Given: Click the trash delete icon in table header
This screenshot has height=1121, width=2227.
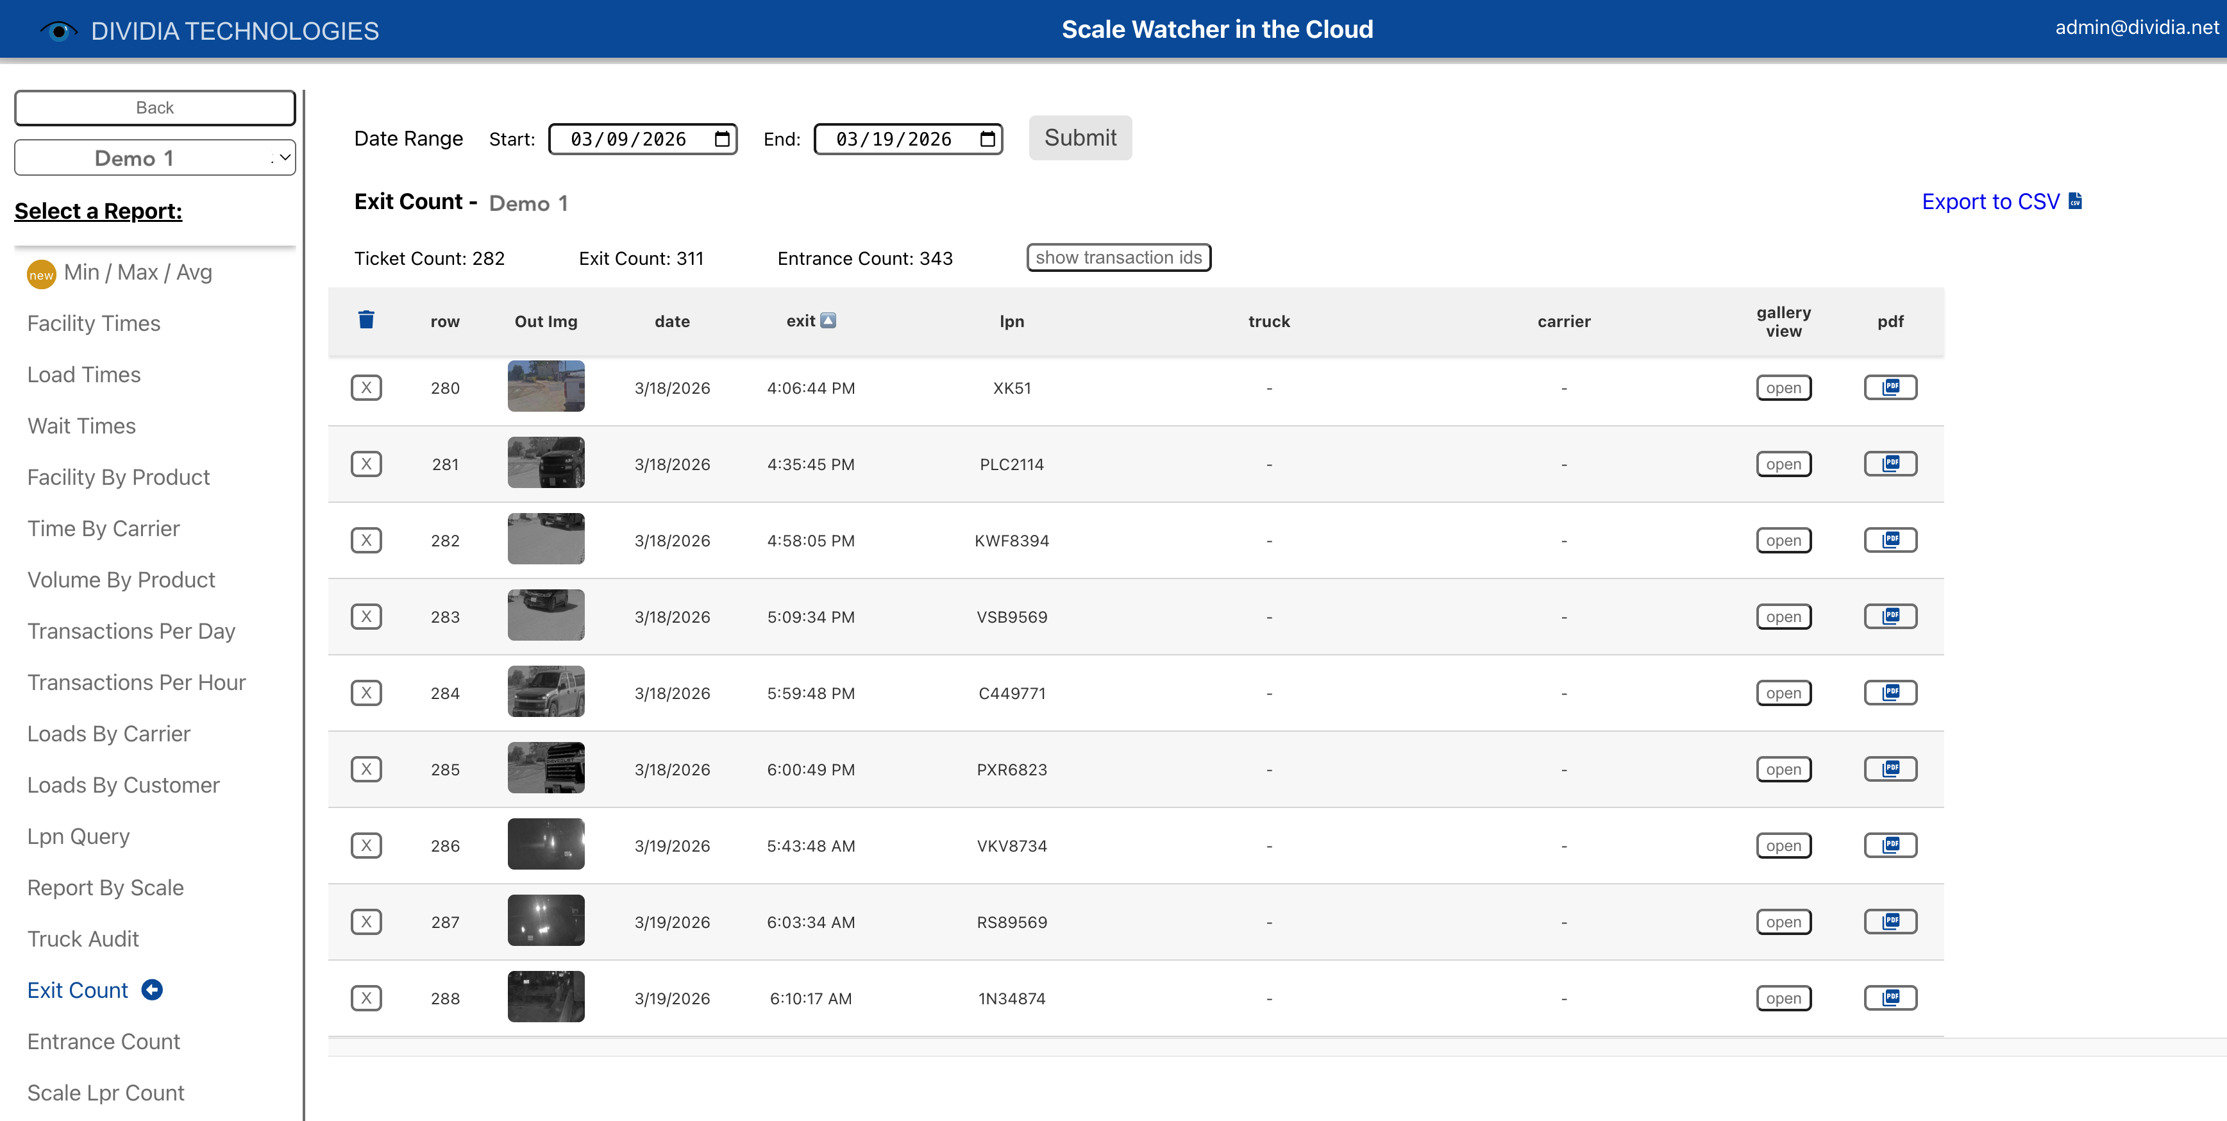Looking at the screenshot, I should click(366, 320).
